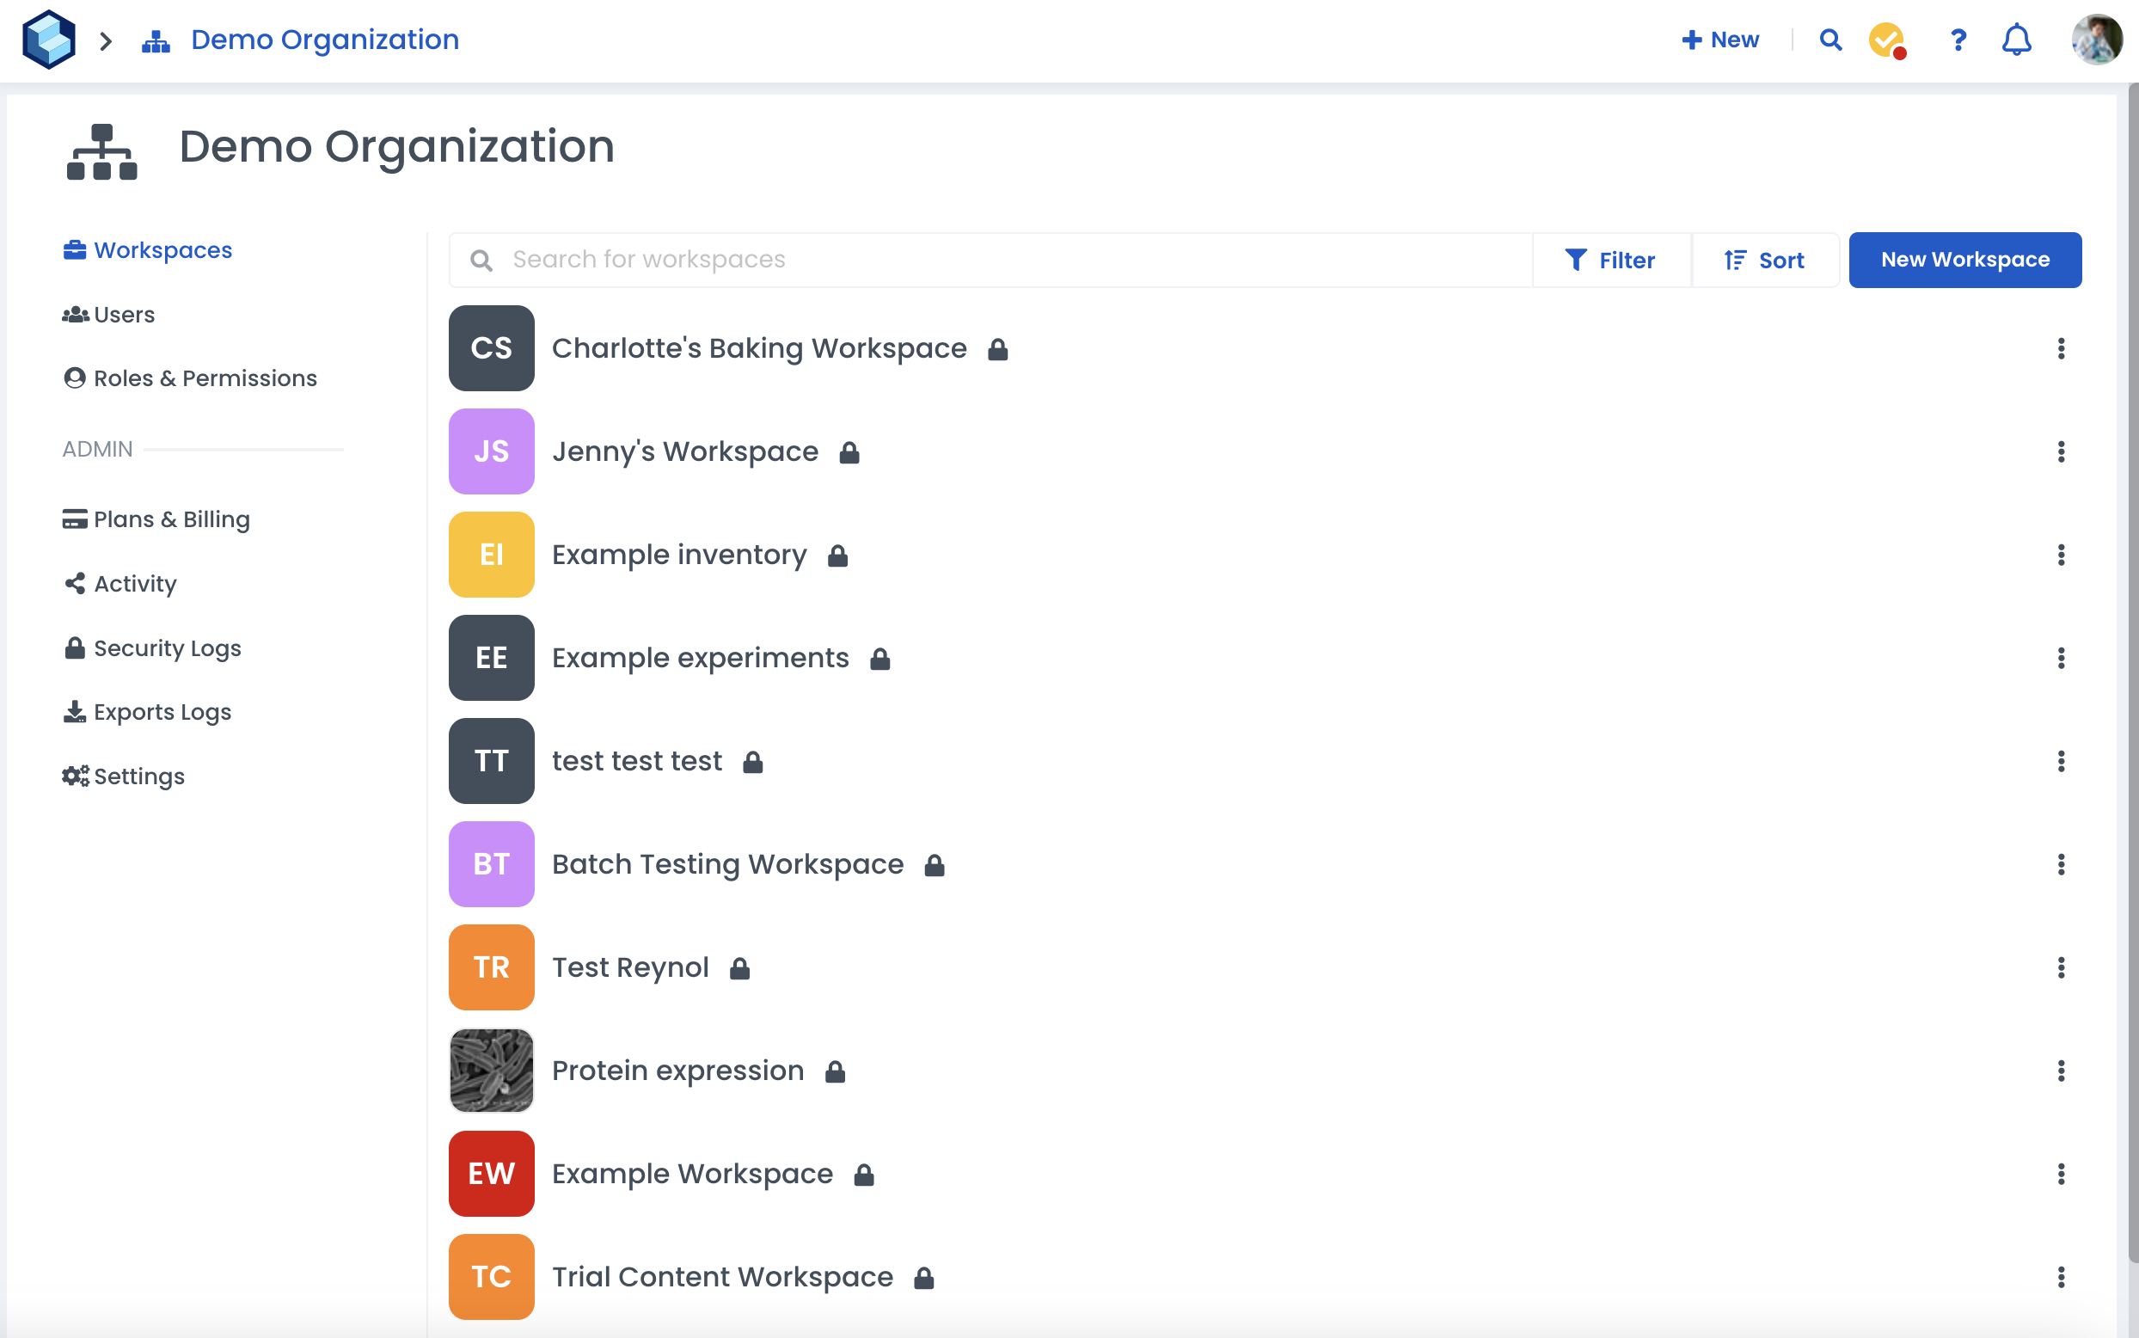Open three-dot menu for Example experiments
Image resolution: width=2139 pixels, height=1338 pixels.
(2060, 659)
